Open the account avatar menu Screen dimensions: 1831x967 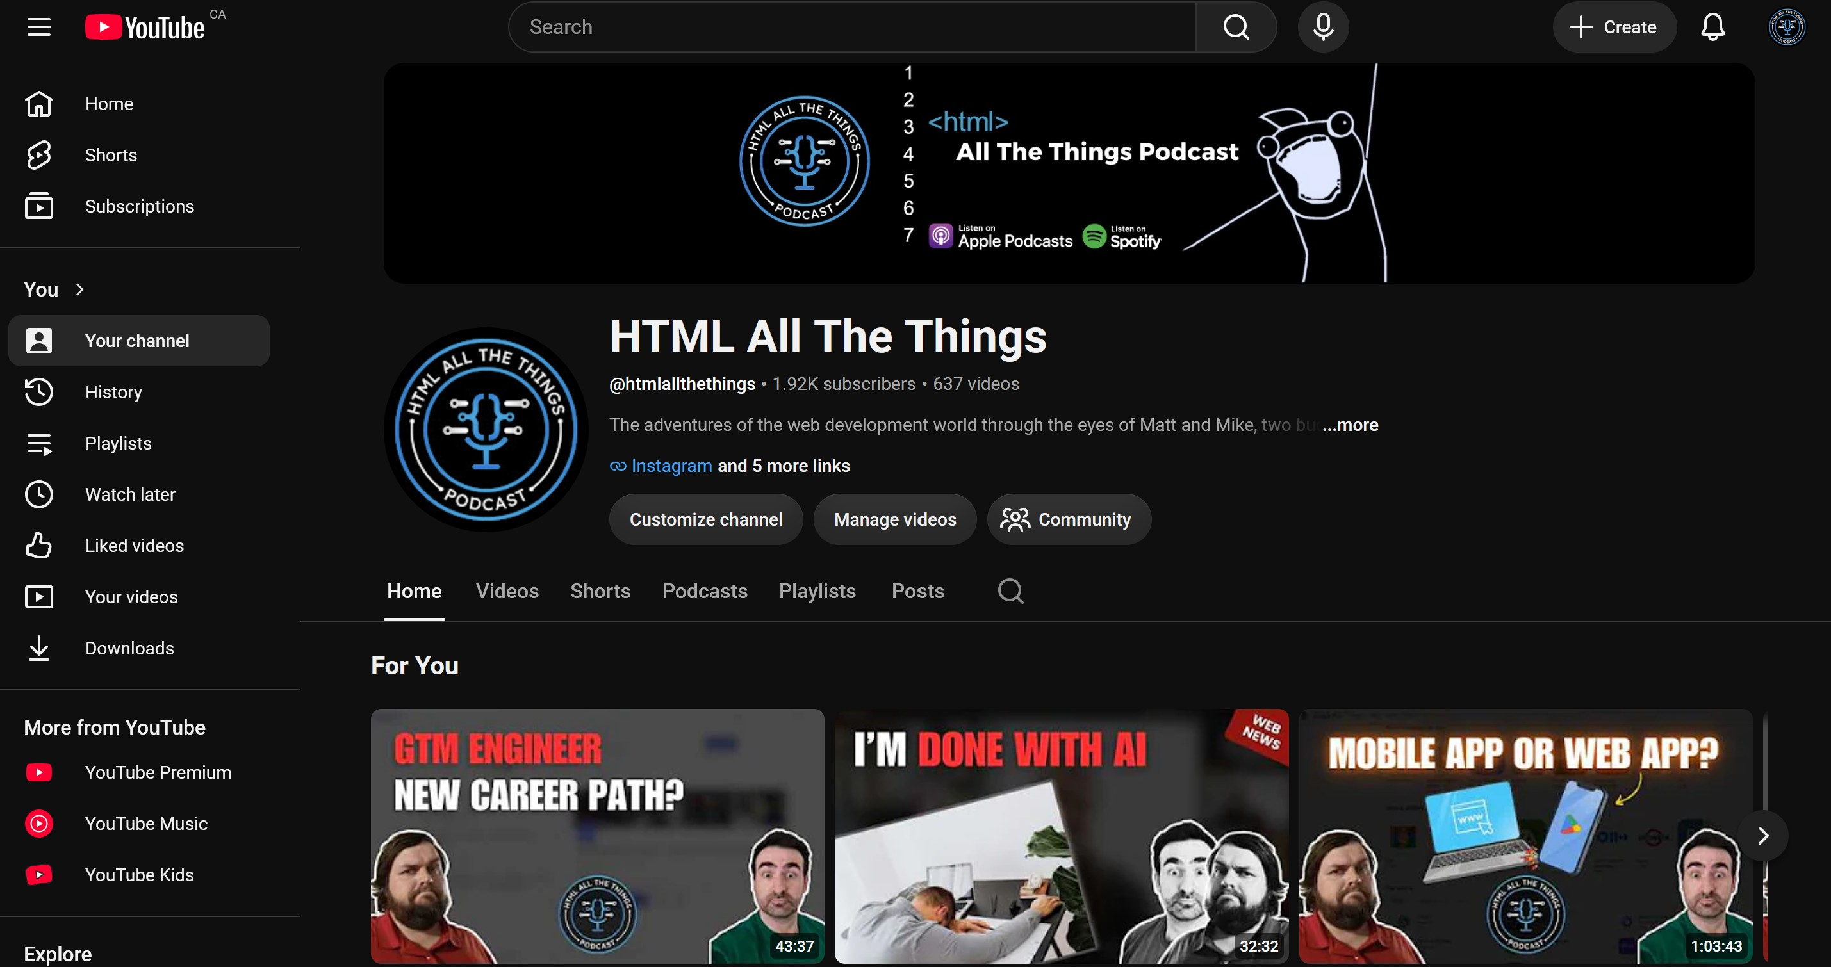pyautogui.click(x=1786, y=27)
